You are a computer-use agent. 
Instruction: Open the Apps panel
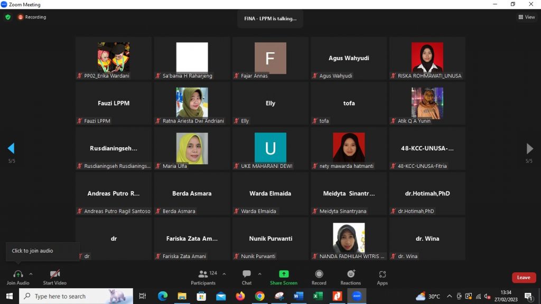coord(383,274)
